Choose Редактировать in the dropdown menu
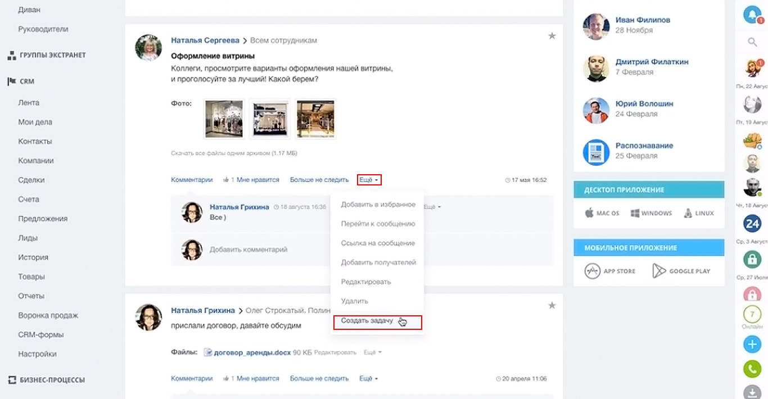The height and width of the screenshot is (399, 768). coord(365,282)
